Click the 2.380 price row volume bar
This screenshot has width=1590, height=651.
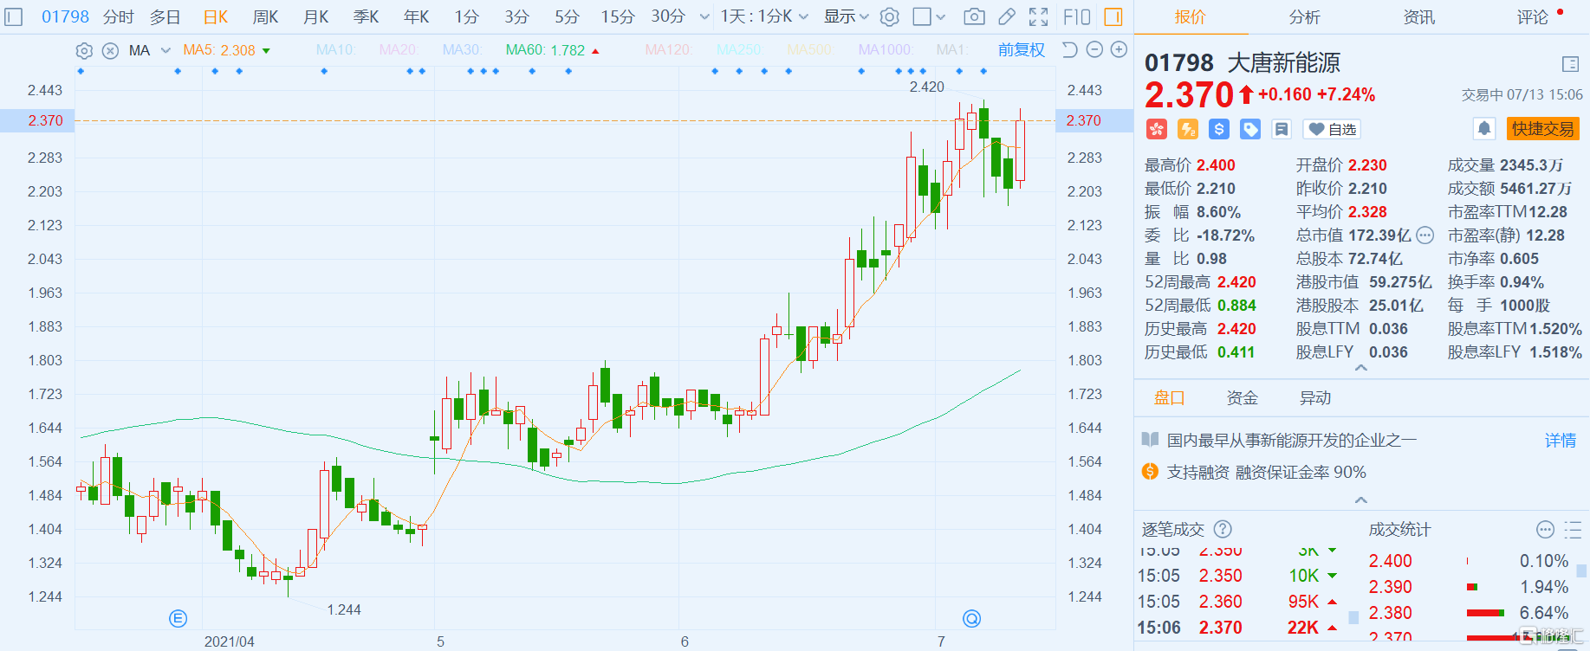tap(1485, 613)
